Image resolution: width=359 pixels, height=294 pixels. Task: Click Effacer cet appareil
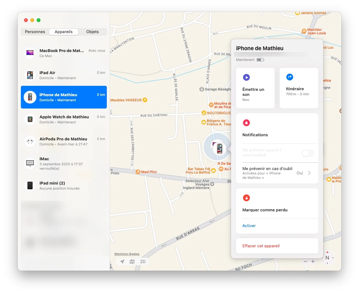tap(277, 246)
